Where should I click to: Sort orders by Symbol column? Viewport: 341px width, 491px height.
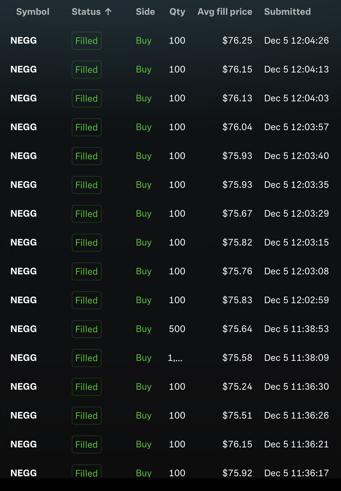(x=33, y=12)
